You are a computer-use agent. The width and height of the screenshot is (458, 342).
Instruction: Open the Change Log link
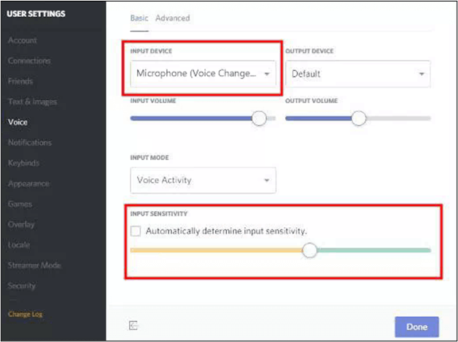[x=26, y=314]
